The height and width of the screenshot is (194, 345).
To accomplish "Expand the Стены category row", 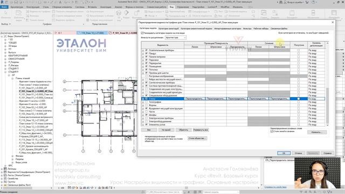I will pos(143,99).
